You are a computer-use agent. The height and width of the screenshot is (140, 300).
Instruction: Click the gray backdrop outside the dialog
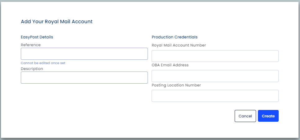pyautogui.click(x=150, y=139)
